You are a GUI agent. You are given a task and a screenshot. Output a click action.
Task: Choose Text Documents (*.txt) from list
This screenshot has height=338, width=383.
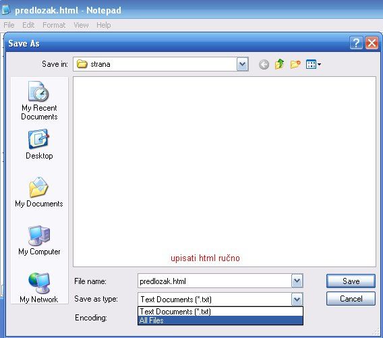(220, 312)
